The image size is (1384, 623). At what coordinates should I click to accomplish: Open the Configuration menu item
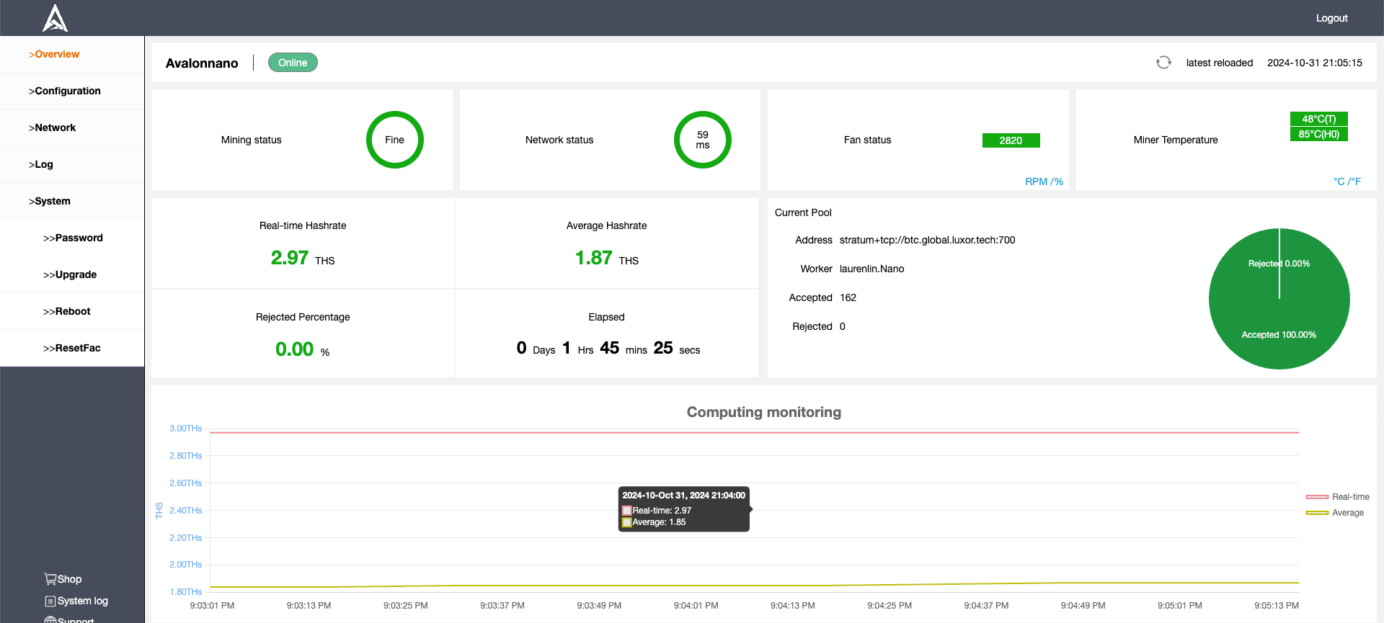(x=72, y=91)
